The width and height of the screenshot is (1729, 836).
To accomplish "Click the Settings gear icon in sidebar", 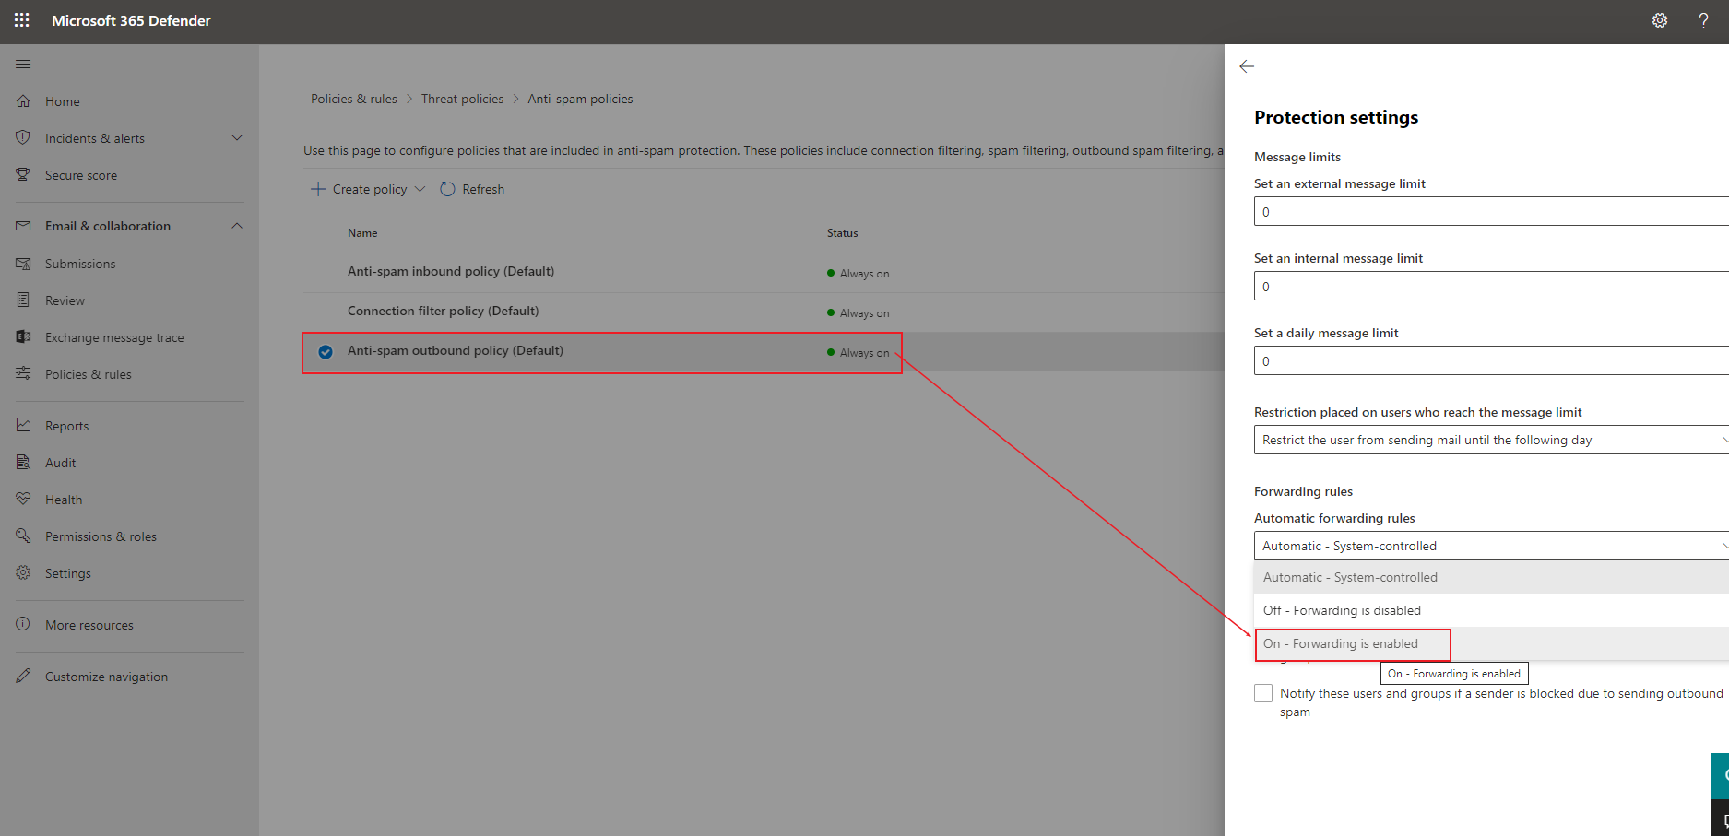I will [x=23, y=573].
